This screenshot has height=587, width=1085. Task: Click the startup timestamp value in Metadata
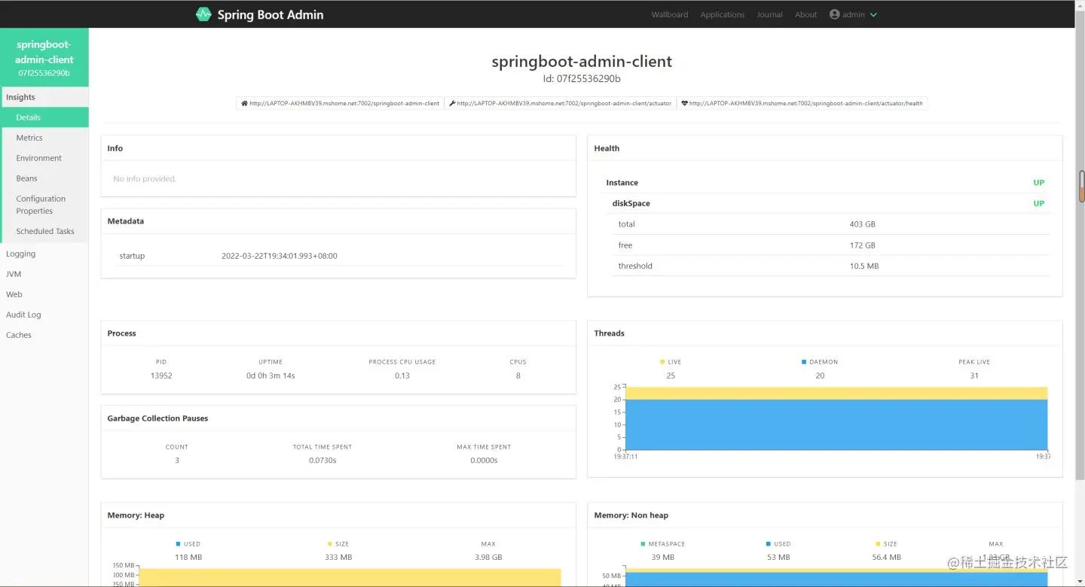[280, 256]
